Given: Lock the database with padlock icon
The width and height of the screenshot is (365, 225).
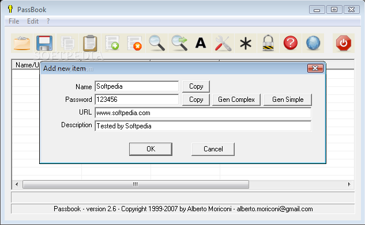Looking at the screenshot, I should point(268,43).
